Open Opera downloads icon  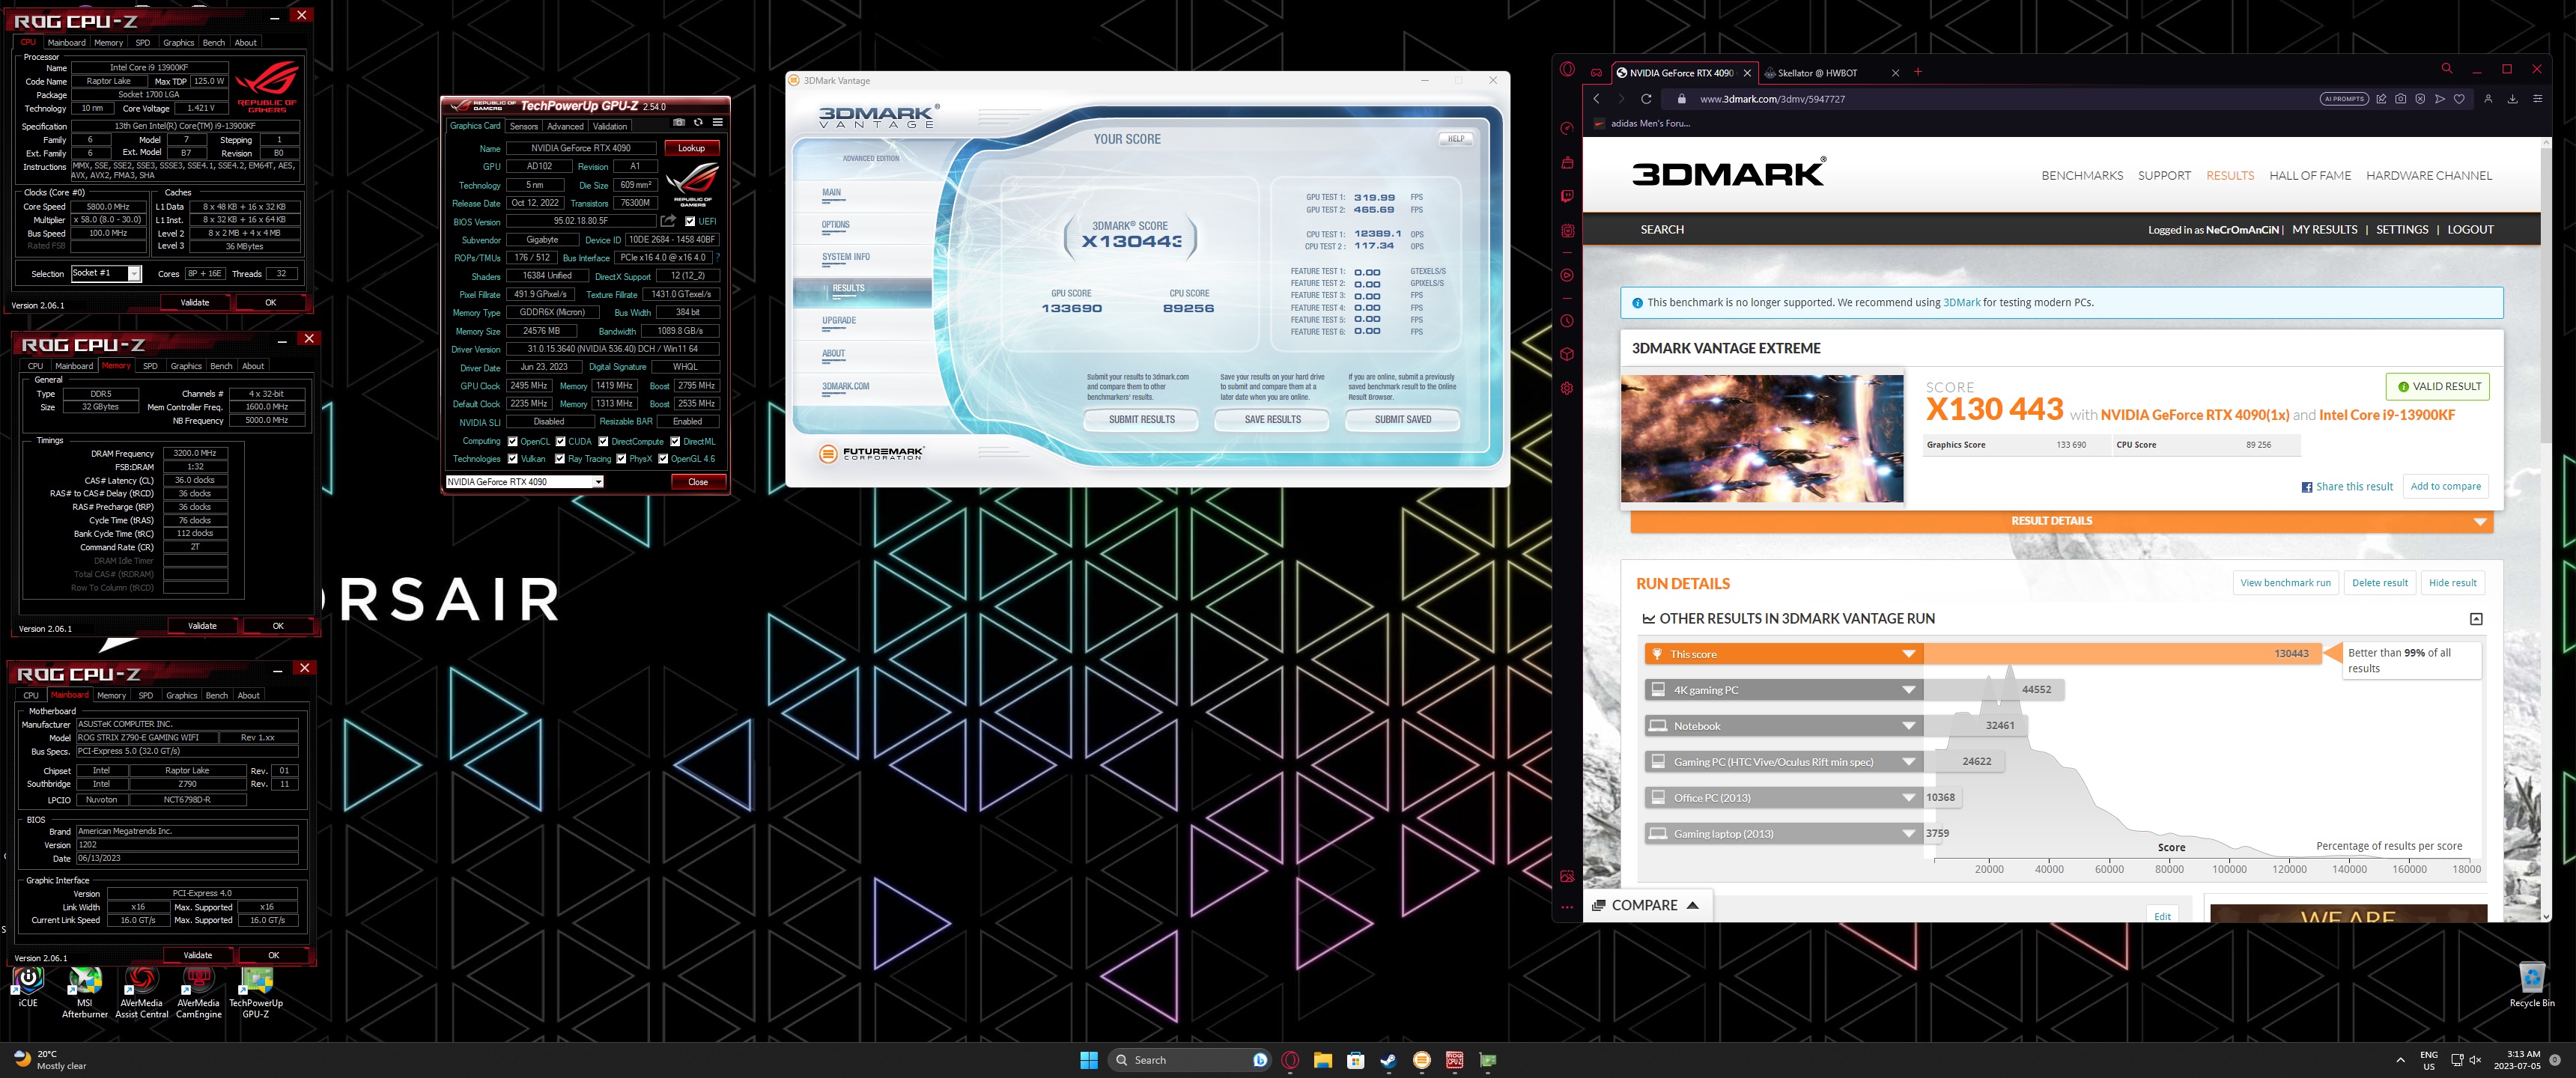[x=2512, y=99]
